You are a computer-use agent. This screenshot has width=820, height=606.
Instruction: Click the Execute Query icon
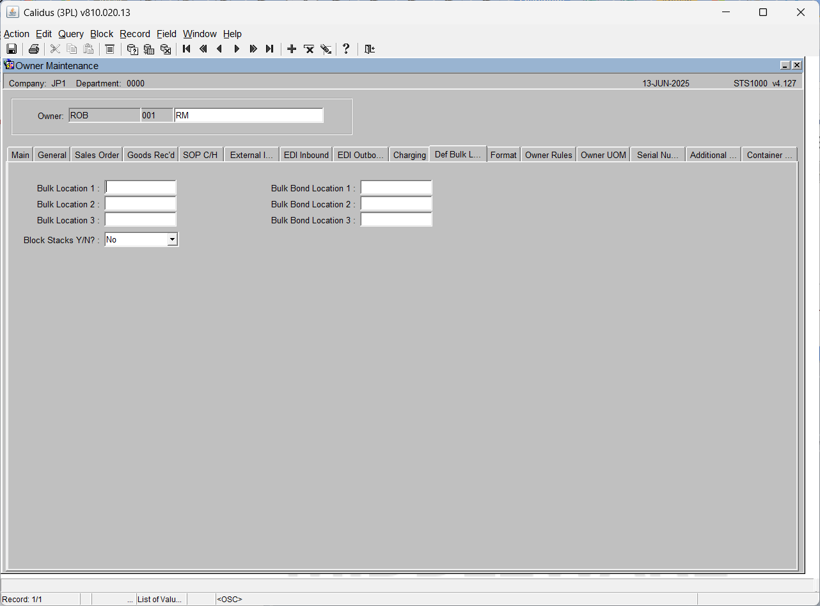pyautogui.click(x=149, y=49)
